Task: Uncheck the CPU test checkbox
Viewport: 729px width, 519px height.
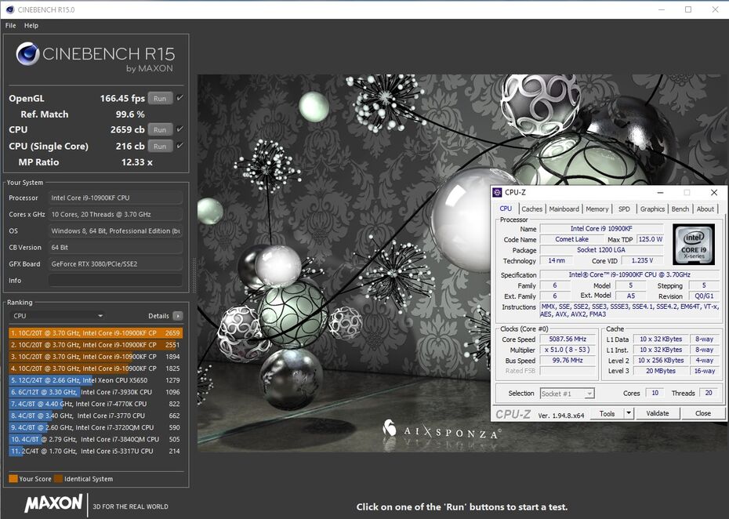Action: (180, 129)
